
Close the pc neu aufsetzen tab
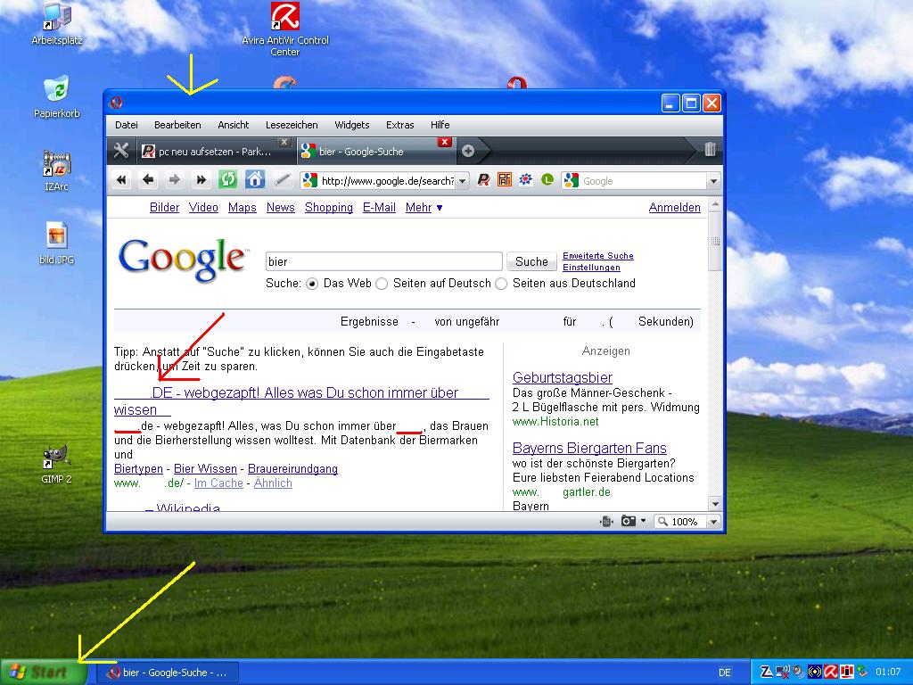[284, 142]
